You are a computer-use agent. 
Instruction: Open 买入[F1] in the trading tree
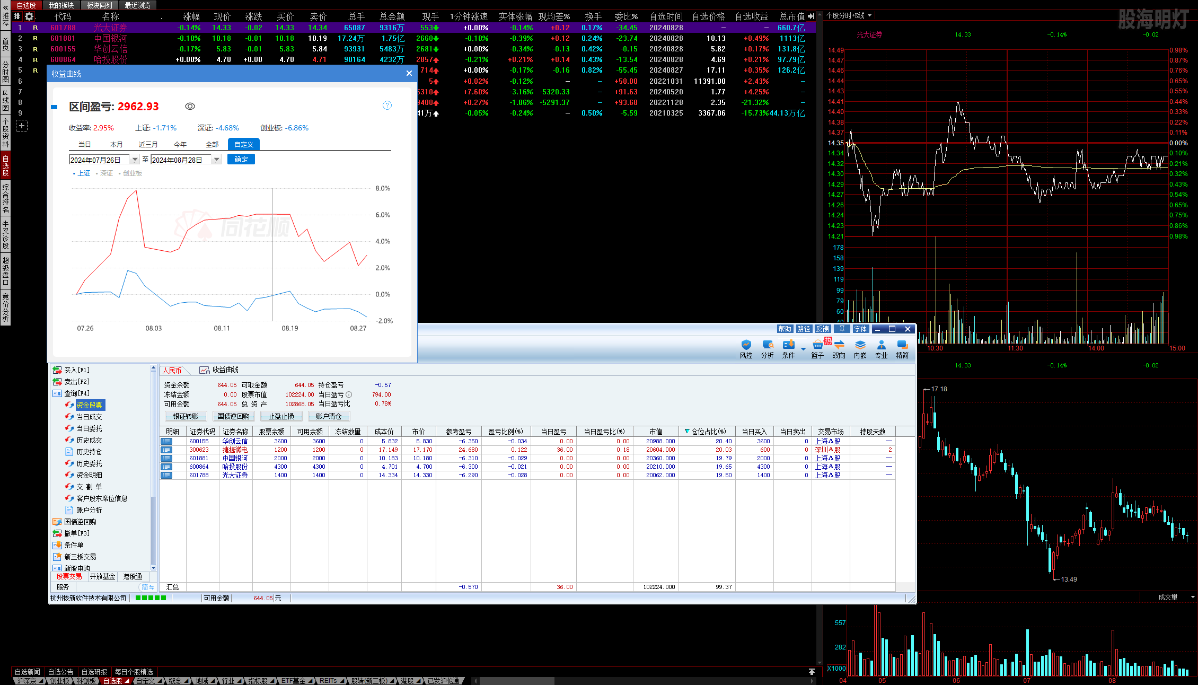(76, 370)
